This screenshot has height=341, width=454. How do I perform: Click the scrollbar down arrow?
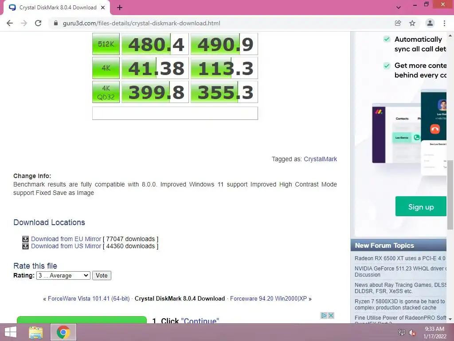[450, 319]
